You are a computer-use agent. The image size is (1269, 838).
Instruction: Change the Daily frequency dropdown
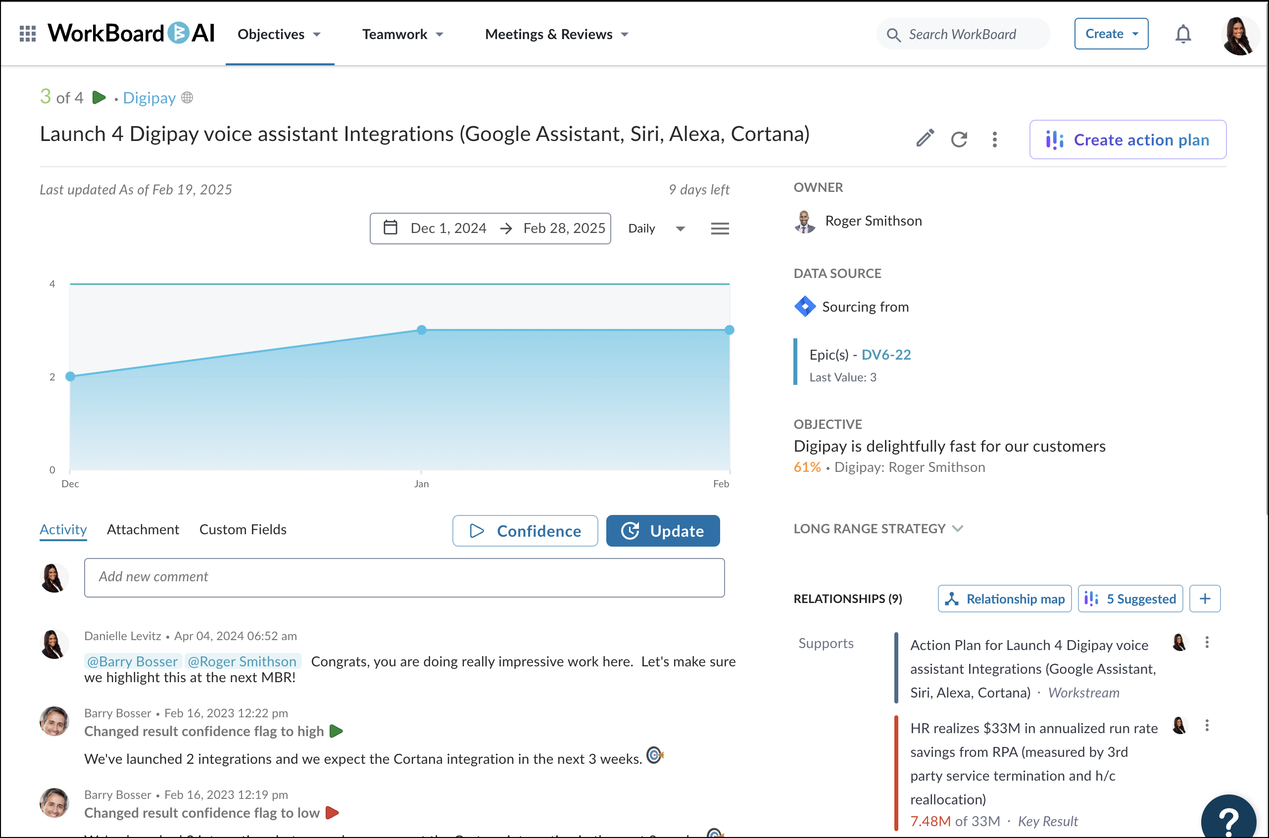pos(656,229)
